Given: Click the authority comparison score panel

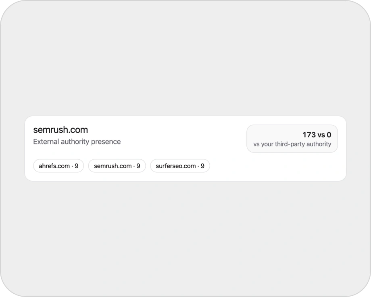Looking at the screenshot, I should (x=292, y=138).
